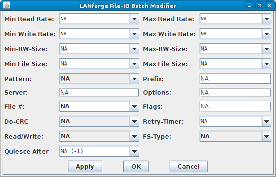Open the Pattern combo box
The image size is (276, 177).
99,79
